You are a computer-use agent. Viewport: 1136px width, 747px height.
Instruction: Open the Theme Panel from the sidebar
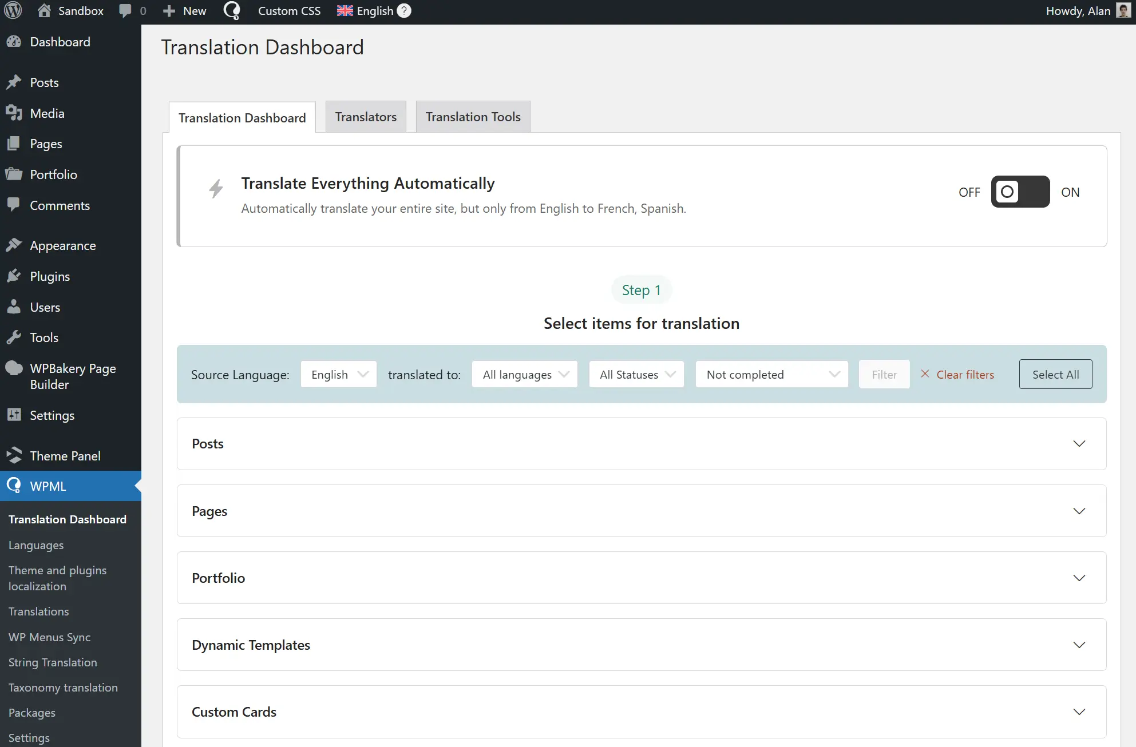tap(65, 455)
